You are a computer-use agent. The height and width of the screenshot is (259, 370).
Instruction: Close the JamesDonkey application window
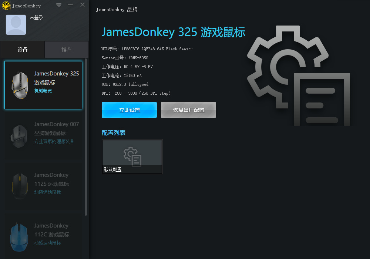coord(83,5)
